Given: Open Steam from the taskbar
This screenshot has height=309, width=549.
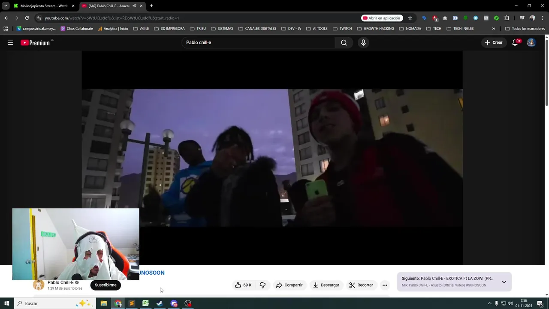Looking at the screenshot, I should tap(160, 303).
